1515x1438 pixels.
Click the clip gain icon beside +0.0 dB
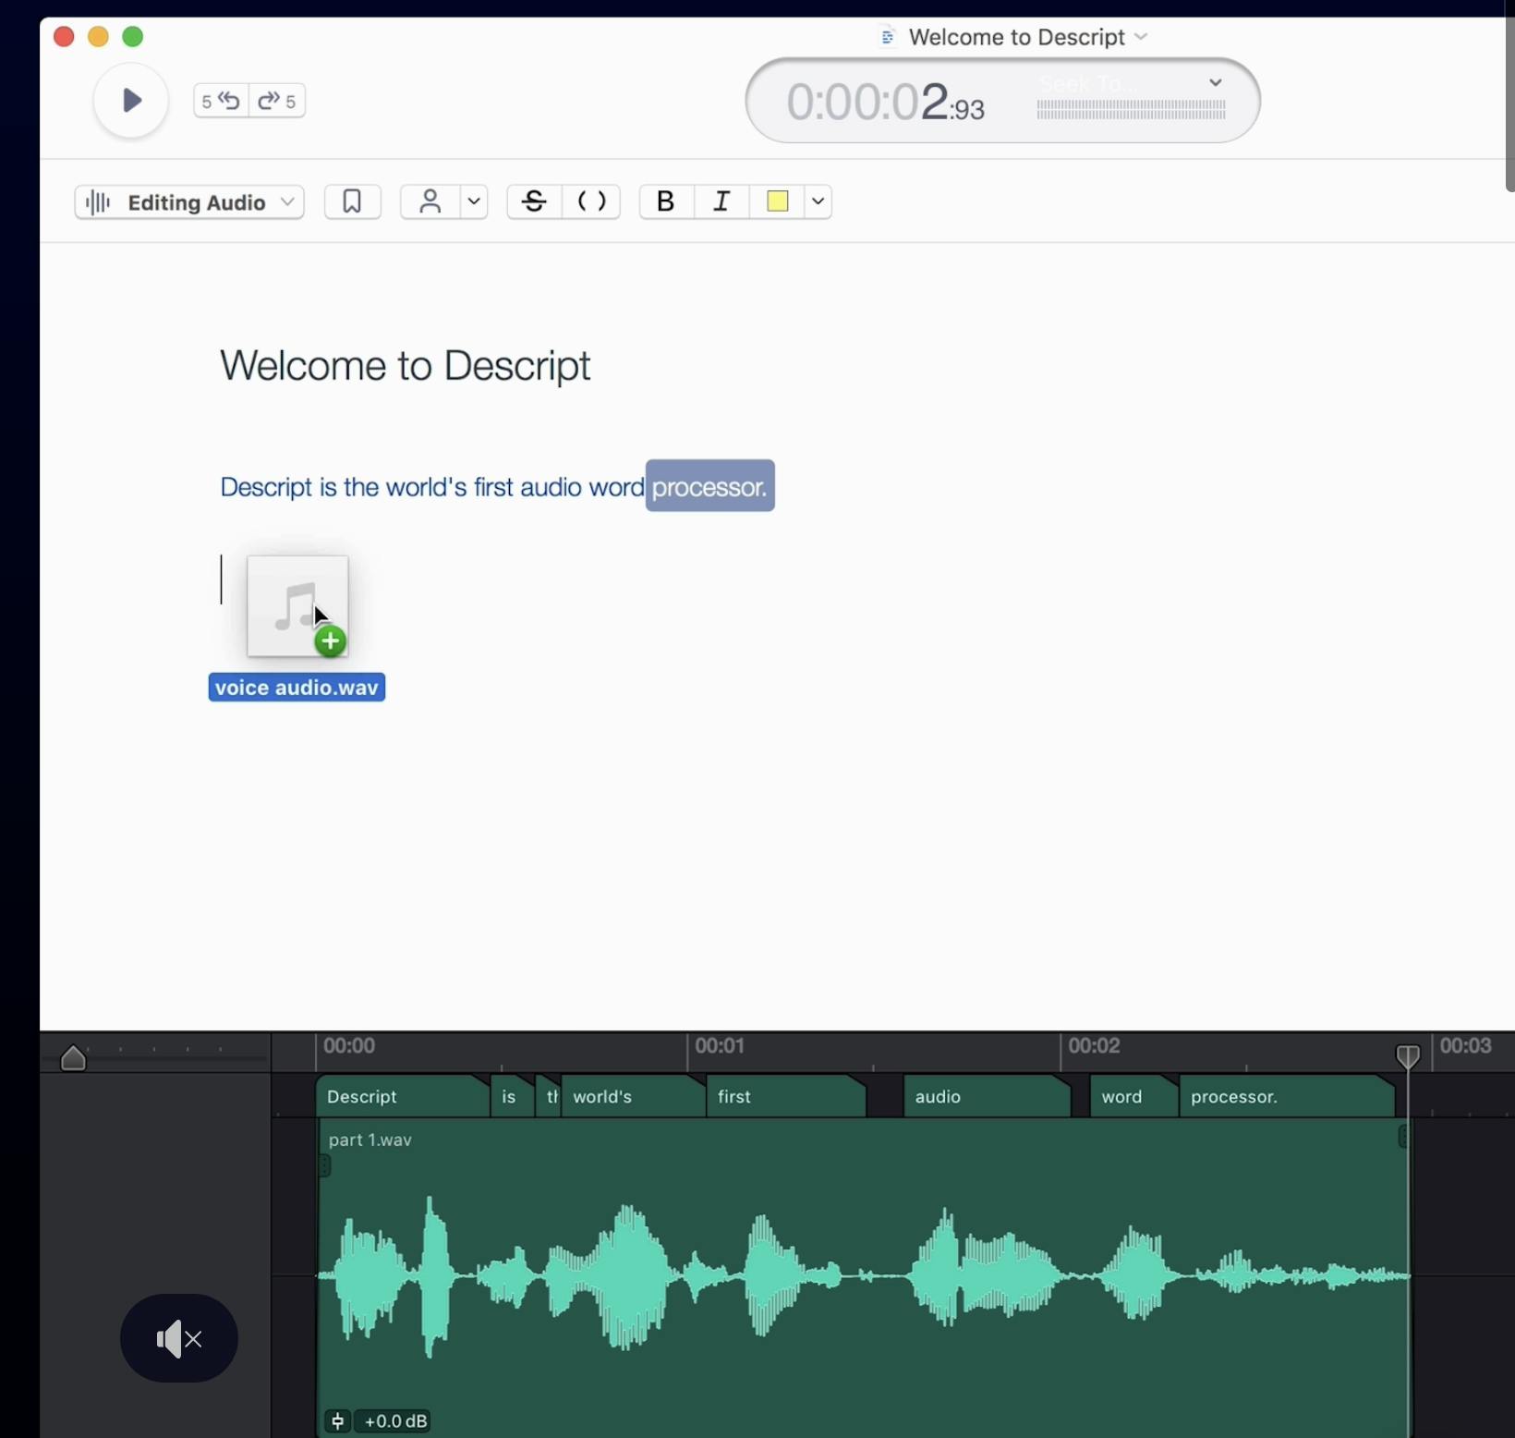click(338, 1420)
